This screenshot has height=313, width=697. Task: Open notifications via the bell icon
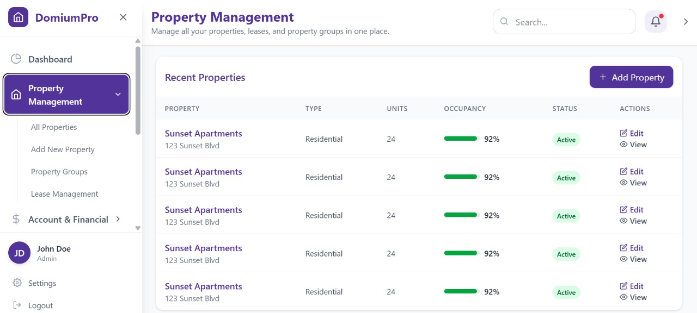(655, 21)
